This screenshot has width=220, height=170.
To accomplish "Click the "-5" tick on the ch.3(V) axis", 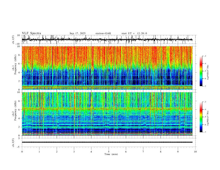I will tap(19, 147).
